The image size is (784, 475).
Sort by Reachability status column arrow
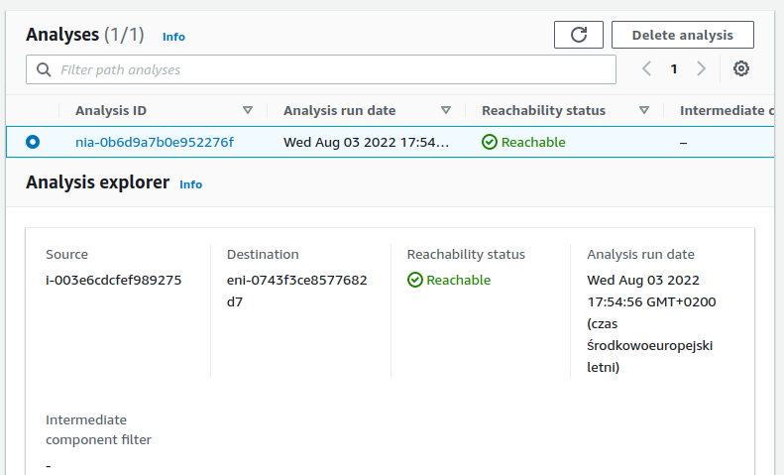644,110
